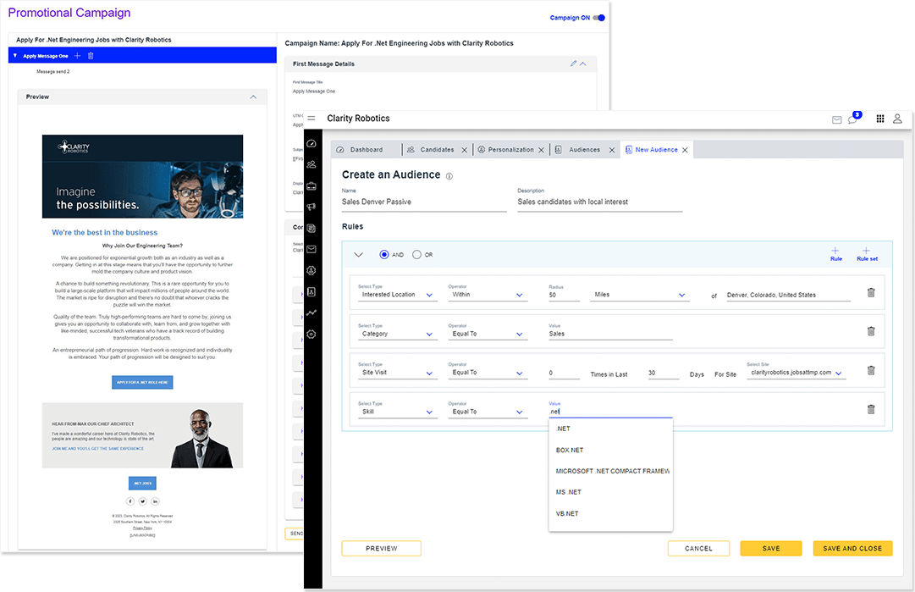915x592 pixels.
Task: Open the jobs briefcase icon in sidebar
Action: click(311, 186)
